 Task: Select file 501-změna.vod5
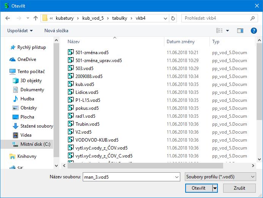(x=92, y=52)
